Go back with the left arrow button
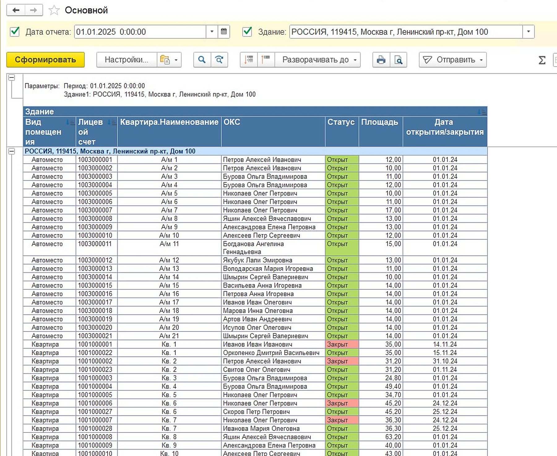557x456 pixels. pyautogui.click(x=16, y=10)
